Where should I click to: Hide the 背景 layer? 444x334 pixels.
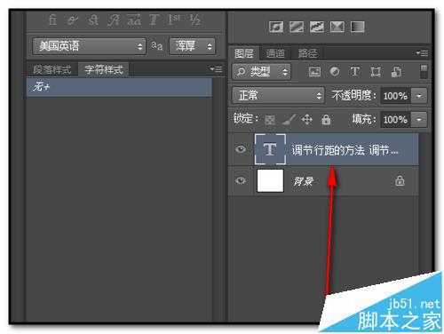[241, 180]
